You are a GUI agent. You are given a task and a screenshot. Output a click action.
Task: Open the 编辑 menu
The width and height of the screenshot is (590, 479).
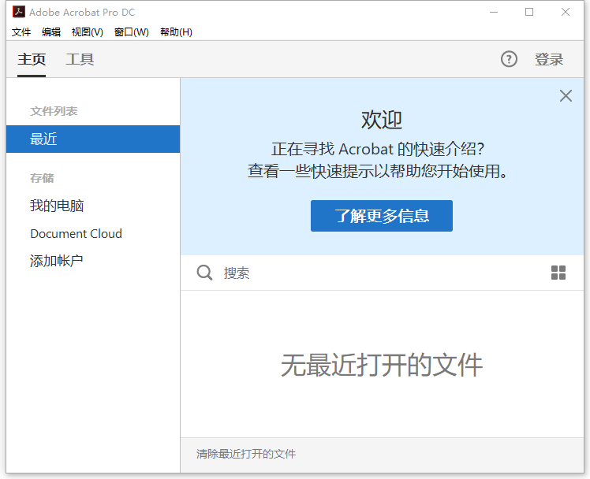pos(51,32)
